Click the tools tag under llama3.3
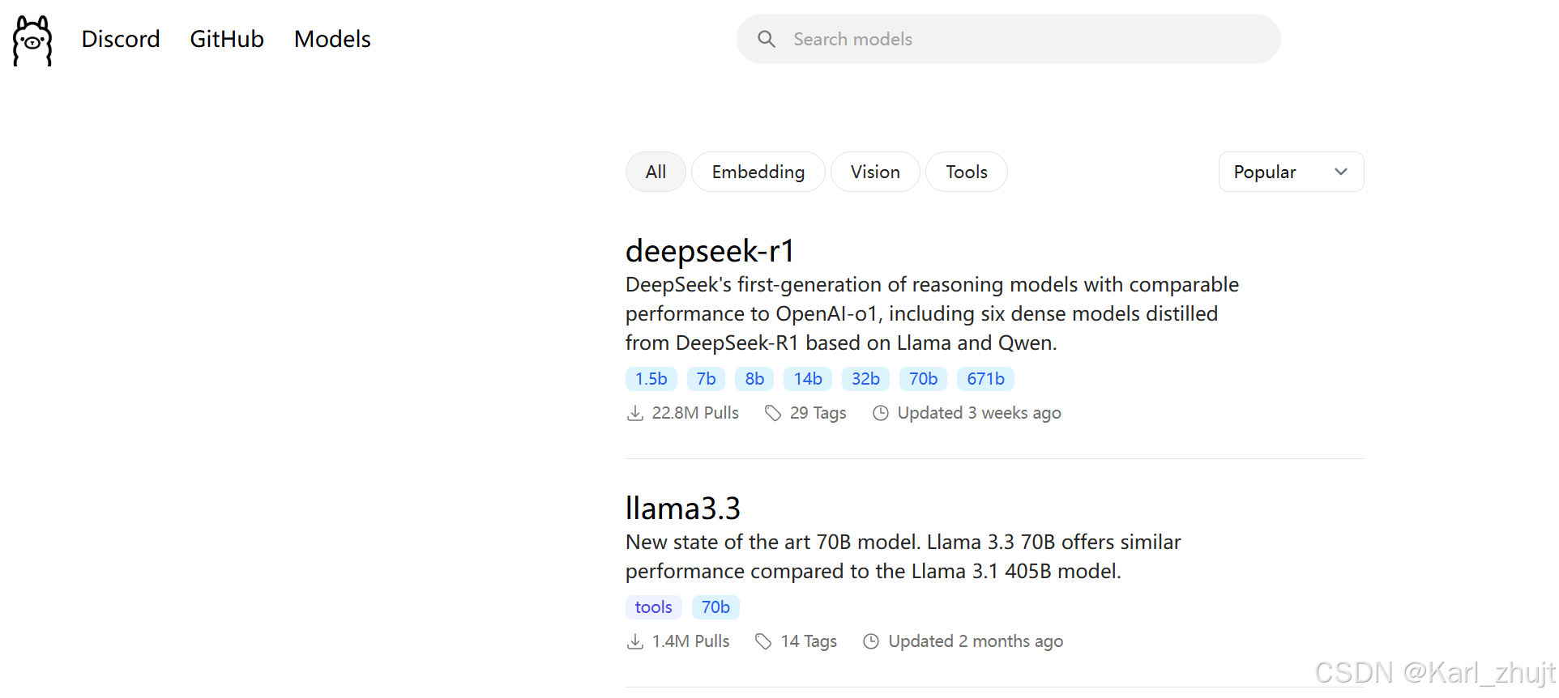This screenshot has height=698, width=1559. (653, 607)
